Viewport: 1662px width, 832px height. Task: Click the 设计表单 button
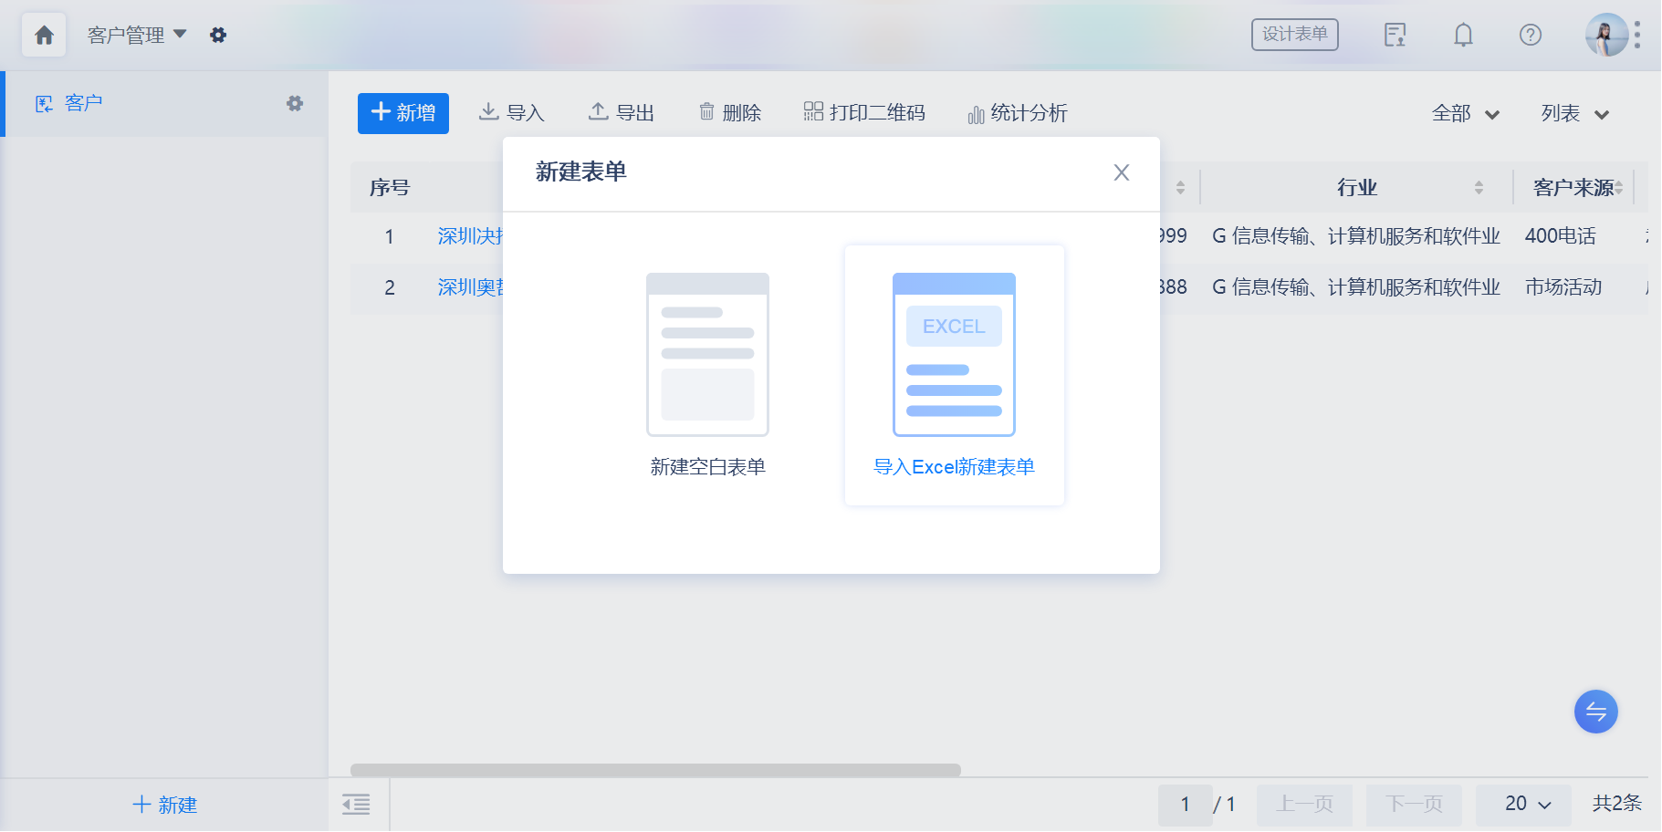[x=1294, y=35]
